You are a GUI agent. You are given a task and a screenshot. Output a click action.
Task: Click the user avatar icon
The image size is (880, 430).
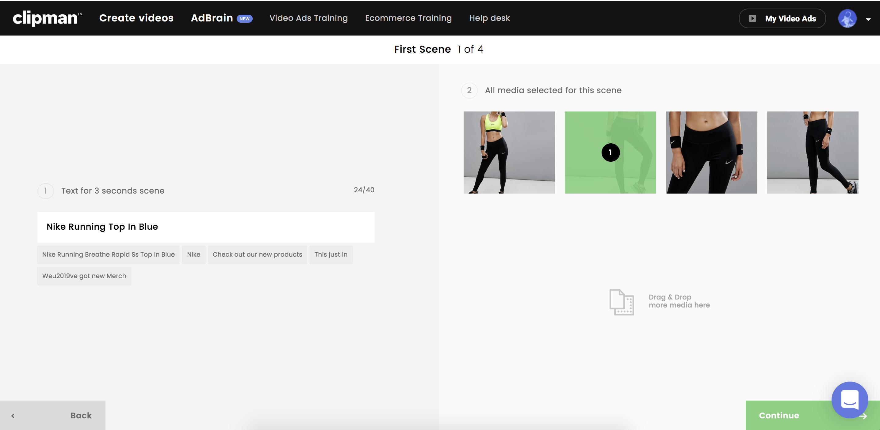click(847, 18)
